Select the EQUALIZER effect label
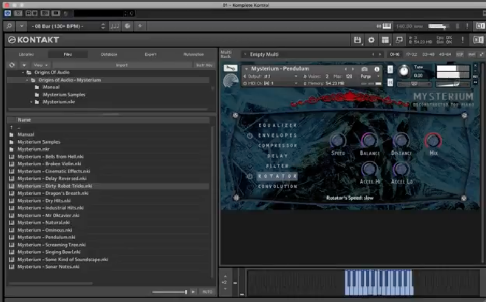 click(278, 125)
